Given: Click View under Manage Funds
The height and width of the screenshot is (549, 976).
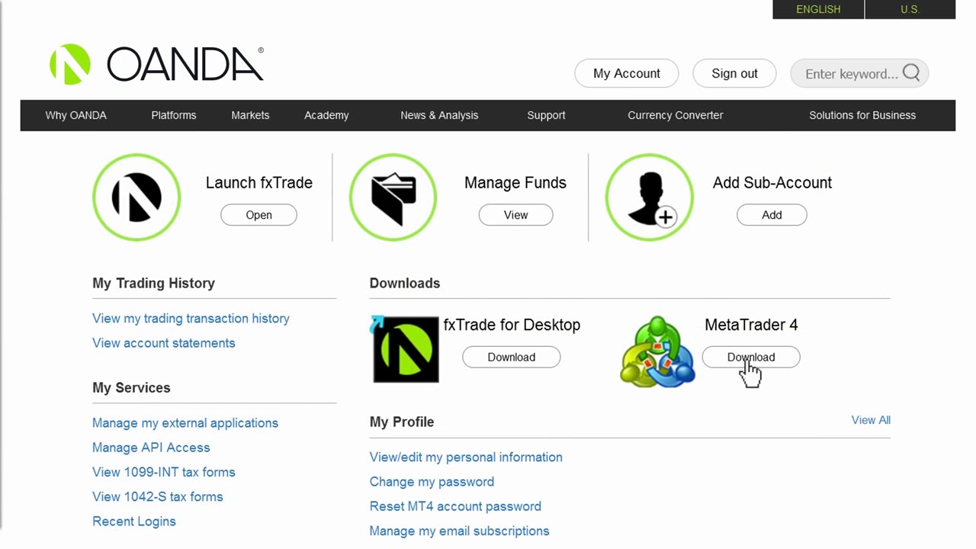Looking at the screenshot, I should point(515,215).
